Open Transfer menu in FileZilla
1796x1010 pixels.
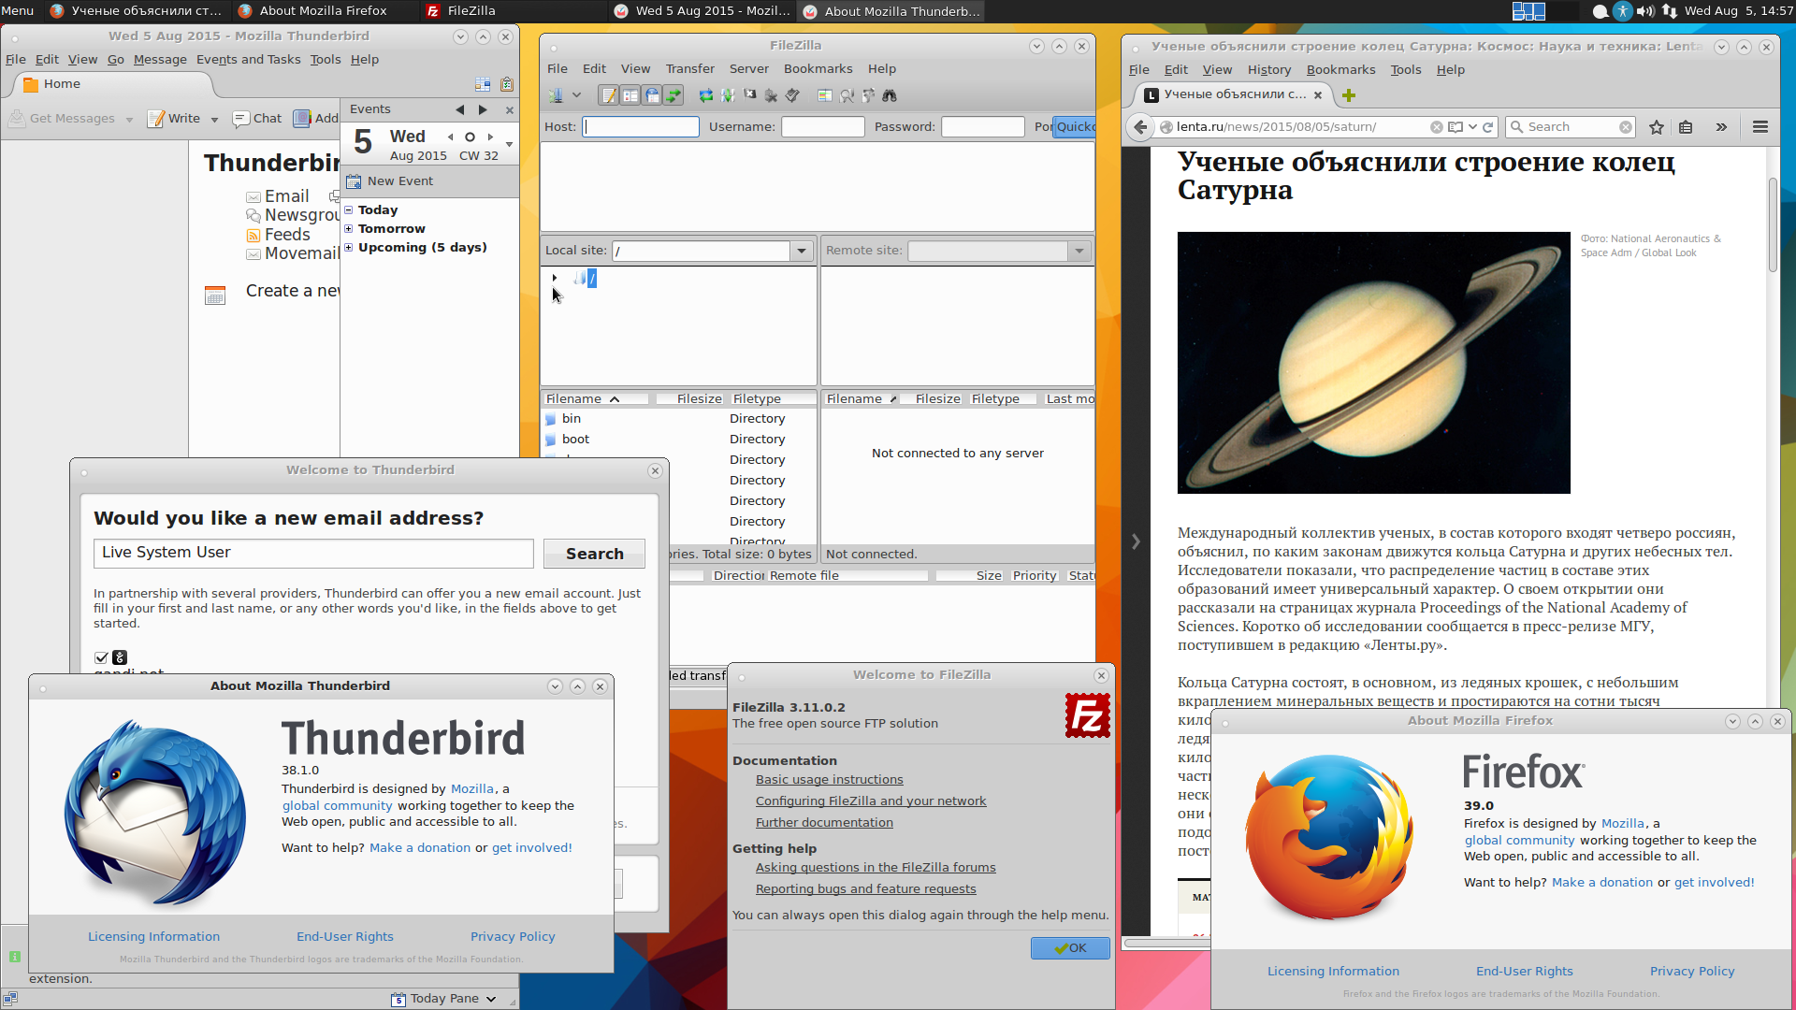pos(689,69)
